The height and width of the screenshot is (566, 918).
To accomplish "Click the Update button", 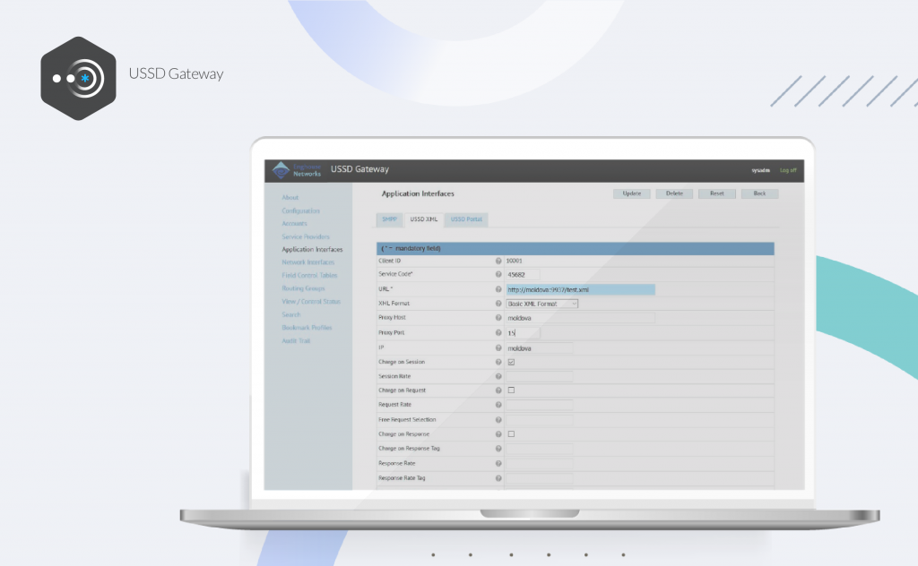I will tap(632, 193).
